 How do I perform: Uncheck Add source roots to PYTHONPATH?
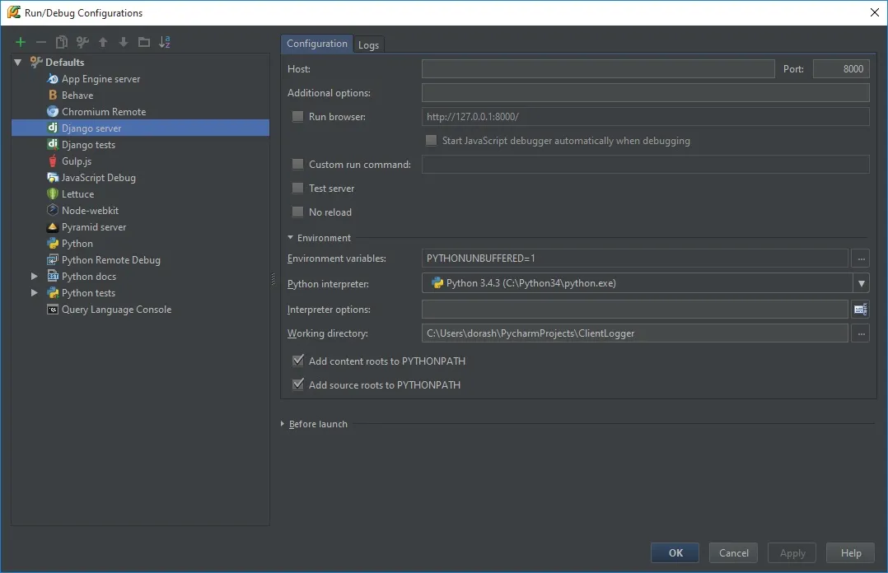(297, 384)
